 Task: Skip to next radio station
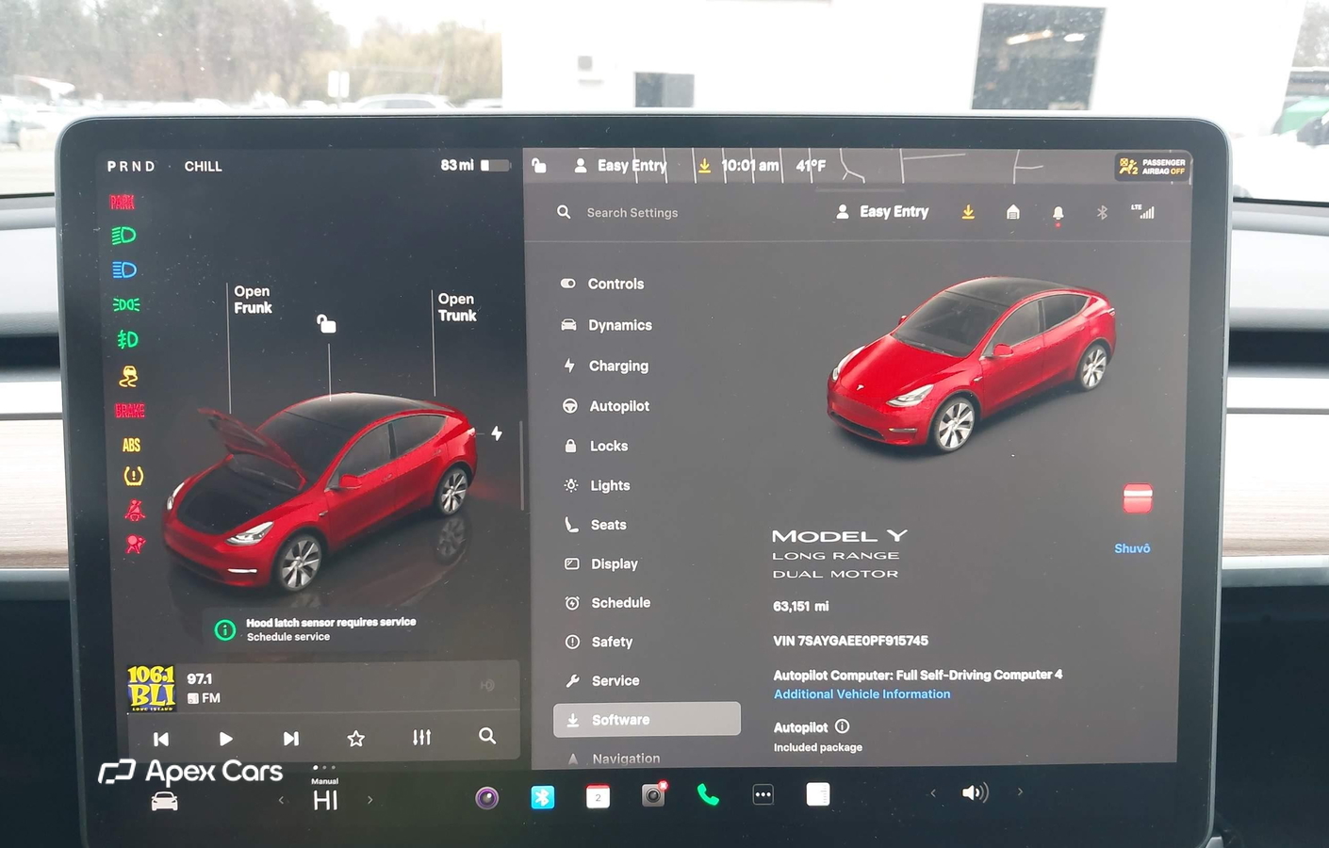pos(291,739)
